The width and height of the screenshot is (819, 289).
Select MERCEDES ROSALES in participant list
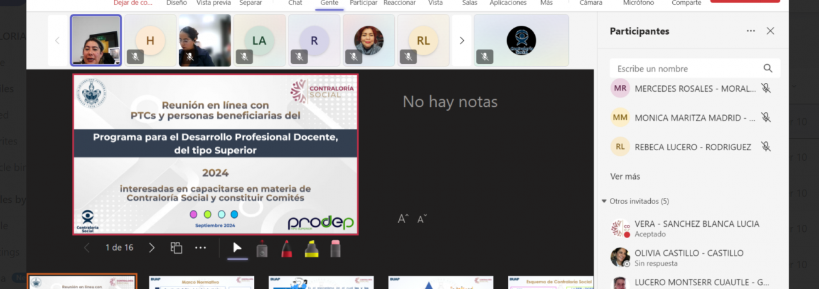(692, 89)
